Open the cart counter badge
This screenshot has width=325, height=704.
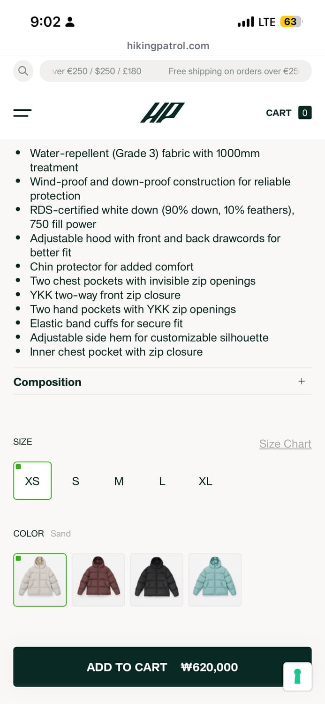[x=305, y=113]
